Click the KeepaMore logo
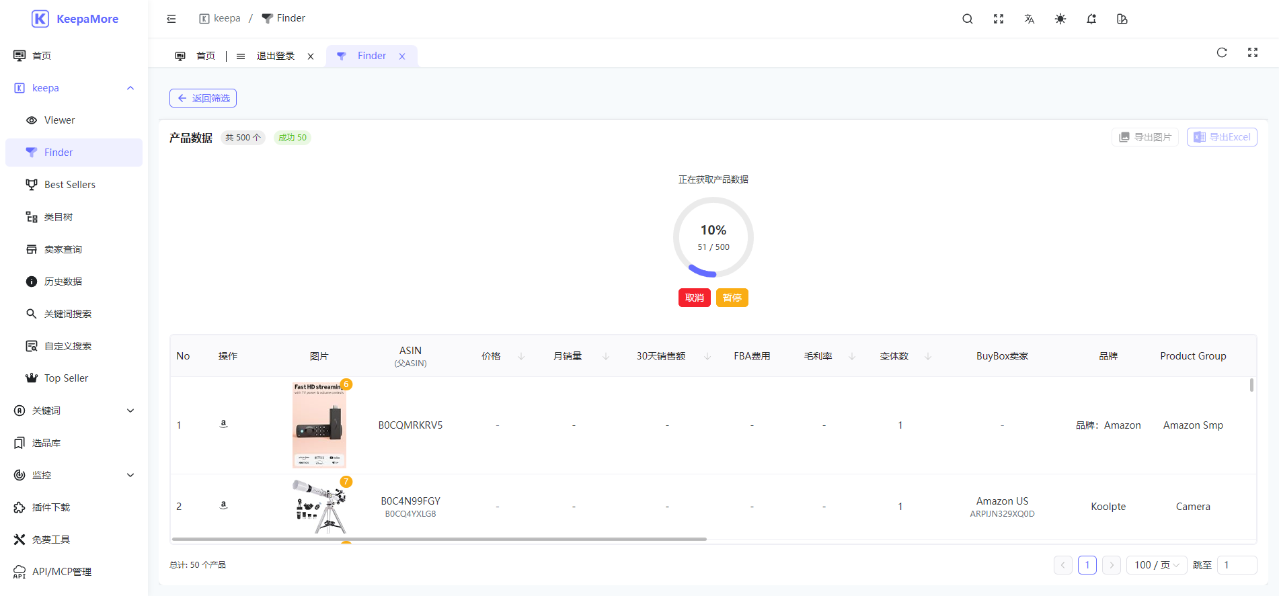 75,19
